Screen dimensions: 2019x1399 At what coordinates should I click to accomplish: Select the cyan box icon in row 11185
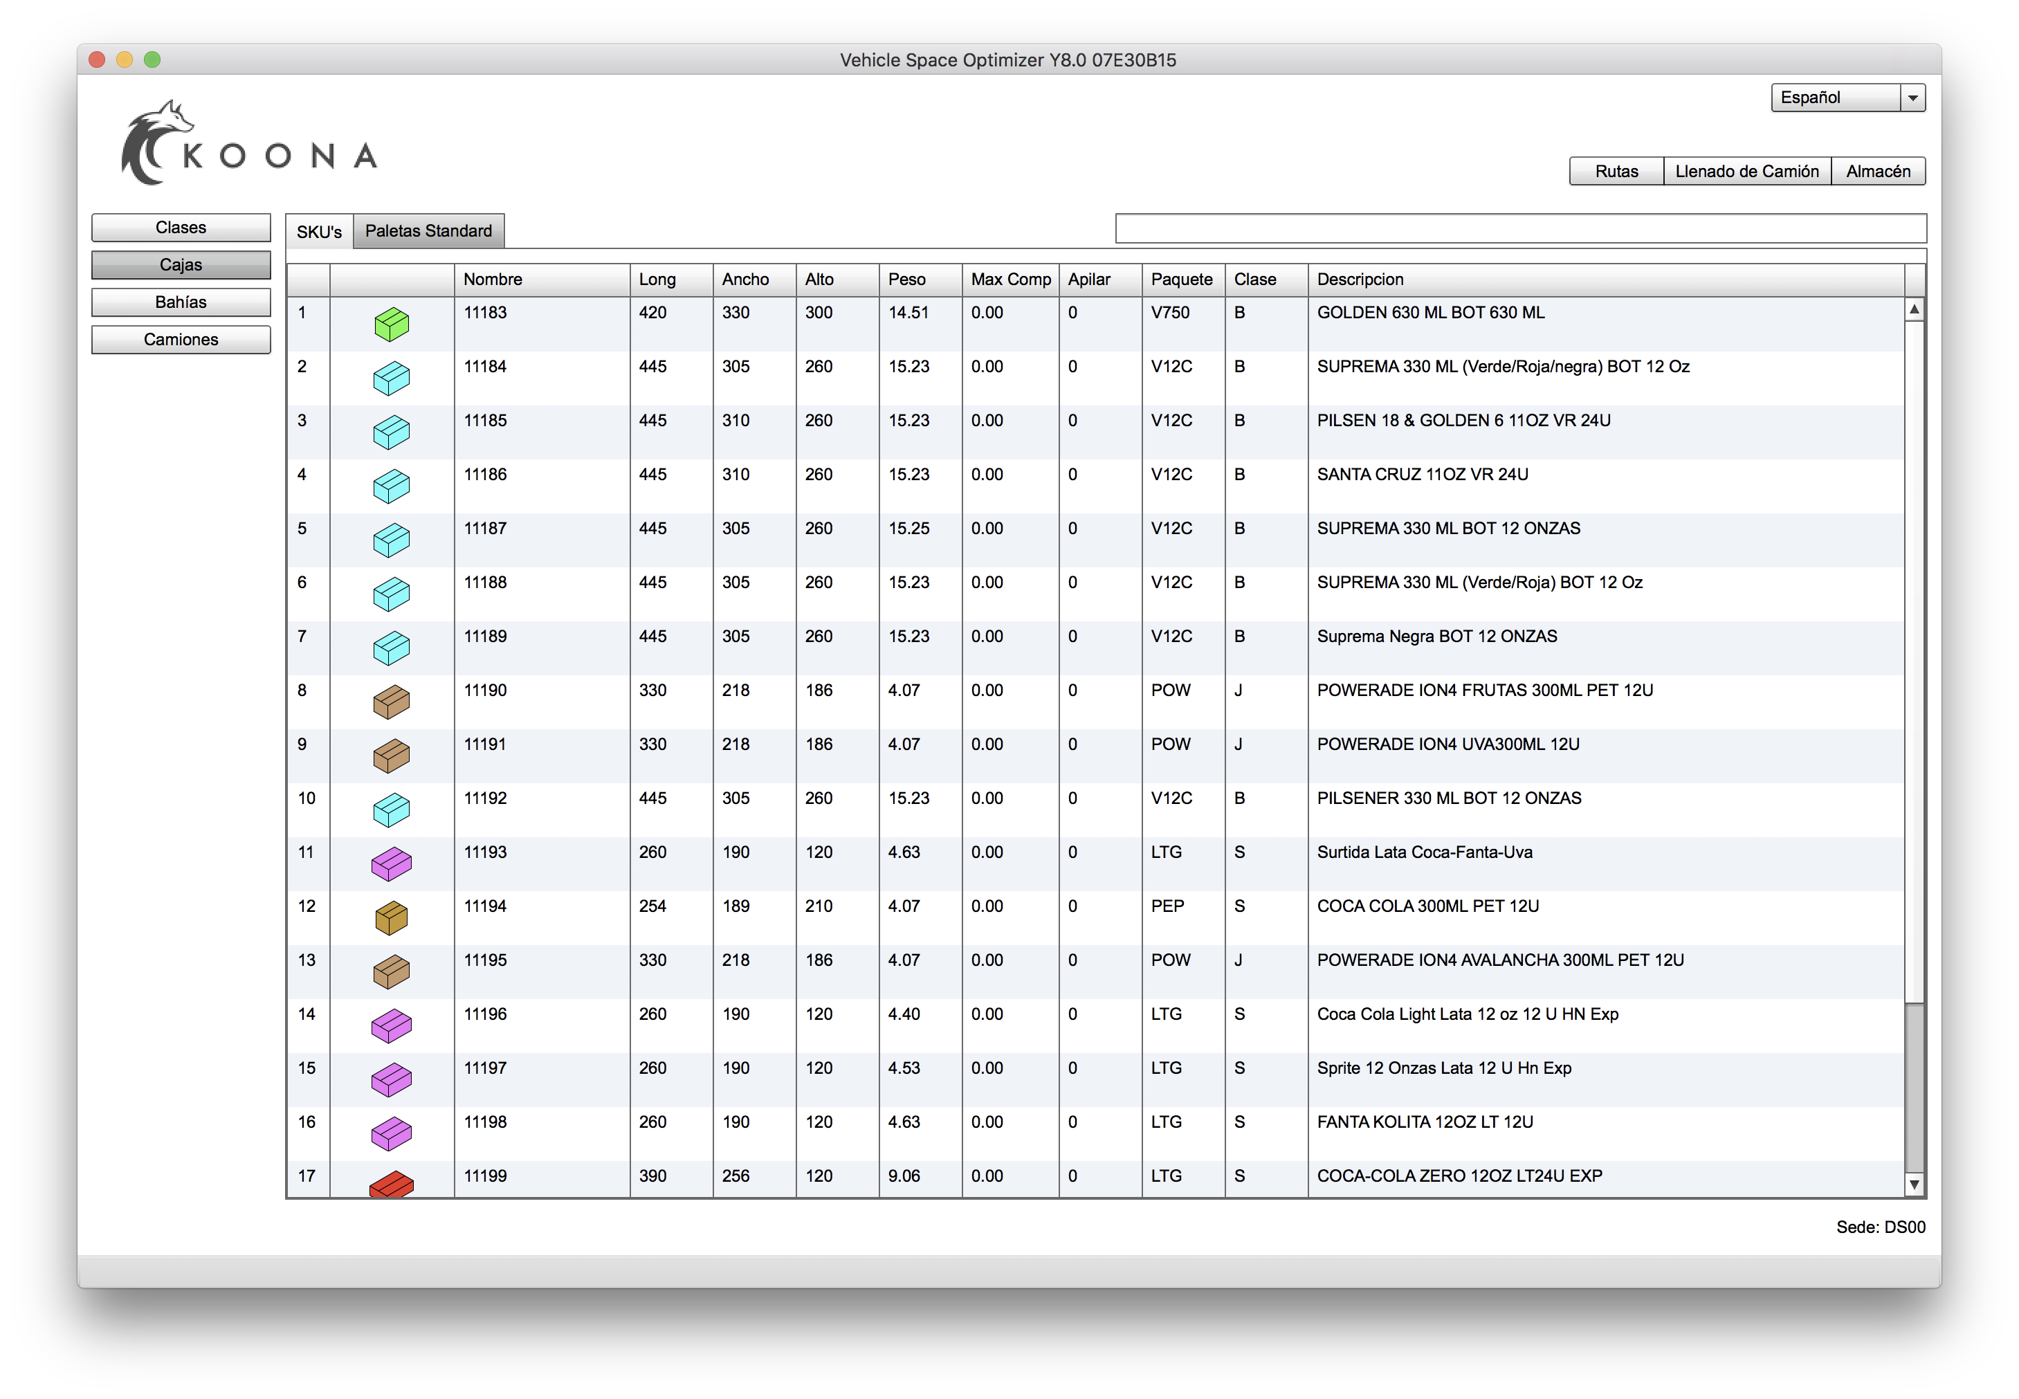point(391,432)
